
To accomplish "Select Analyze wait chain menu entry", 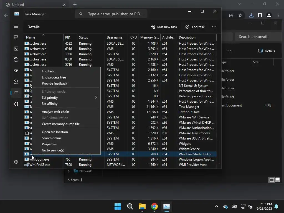I will tap(66, 112).
